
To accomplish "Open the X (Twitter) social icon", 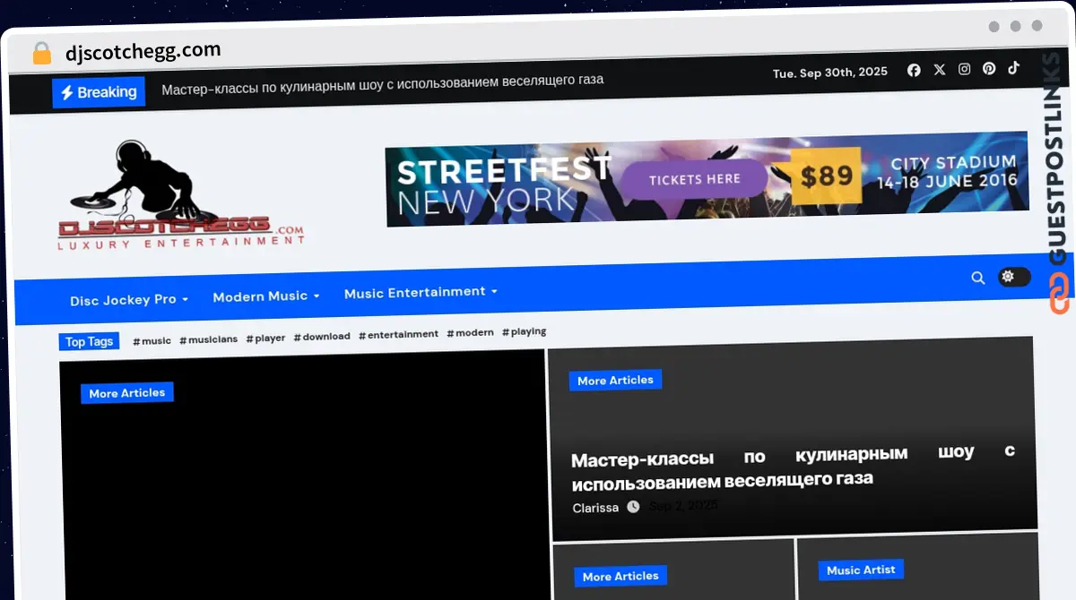I will [x=939, y=70].
